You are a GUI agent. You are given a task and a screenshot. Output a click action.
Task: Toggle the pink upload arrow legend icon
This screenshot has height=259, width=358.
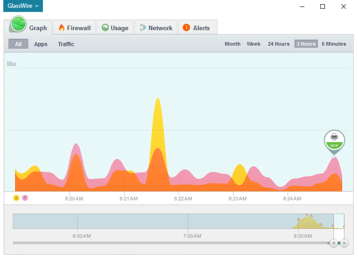[x=25, y=198]
